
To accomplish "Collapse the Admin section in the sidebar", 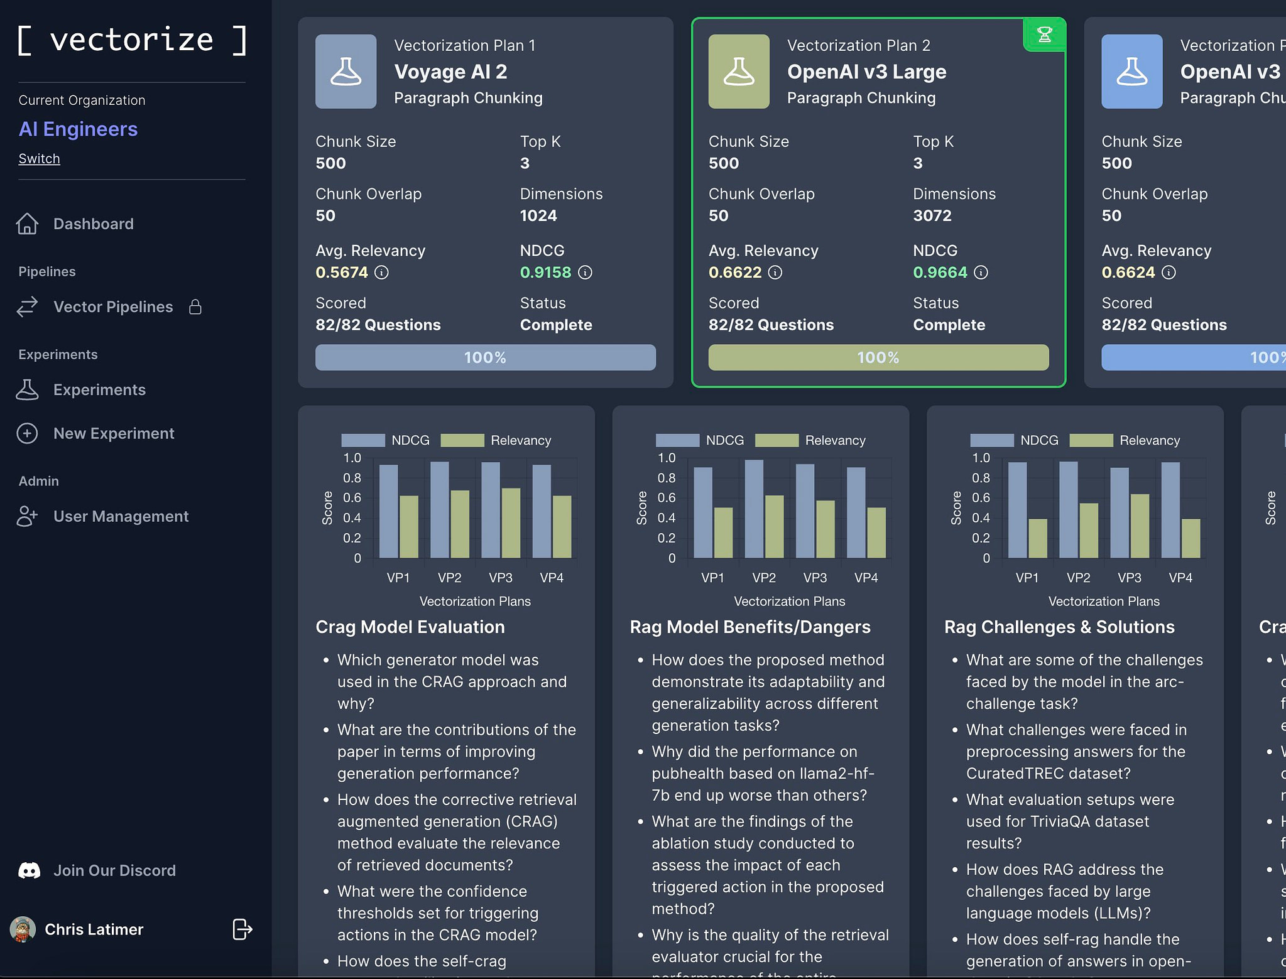I will coord(38,481).
